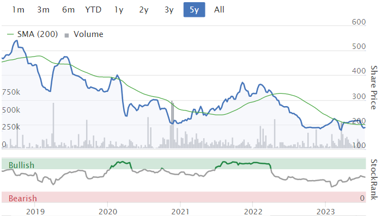This screenshot has height=216, width=382.
Task: Click the tallest volume bar in early 2019
Action: tap(53, 125)
